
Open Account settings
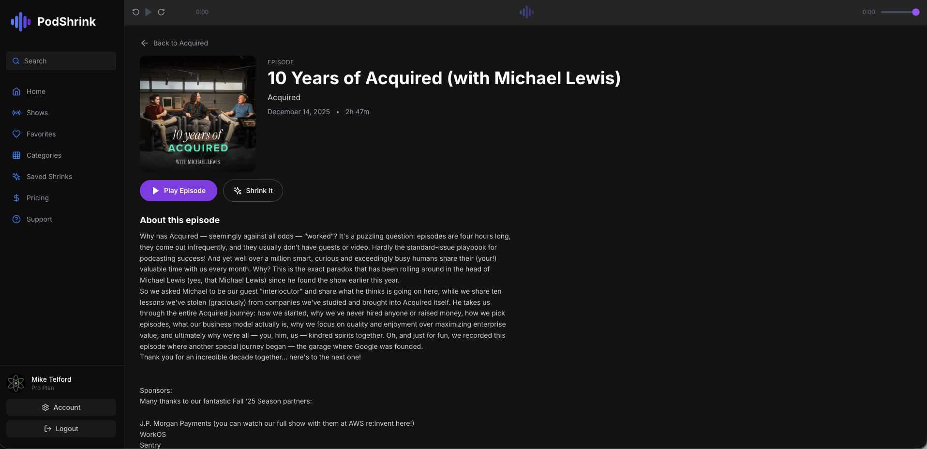pyautogui.click(x=60, y=407)
